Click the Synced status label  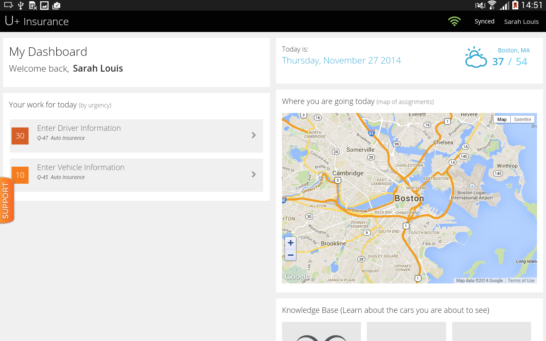(x=485, y=21)
